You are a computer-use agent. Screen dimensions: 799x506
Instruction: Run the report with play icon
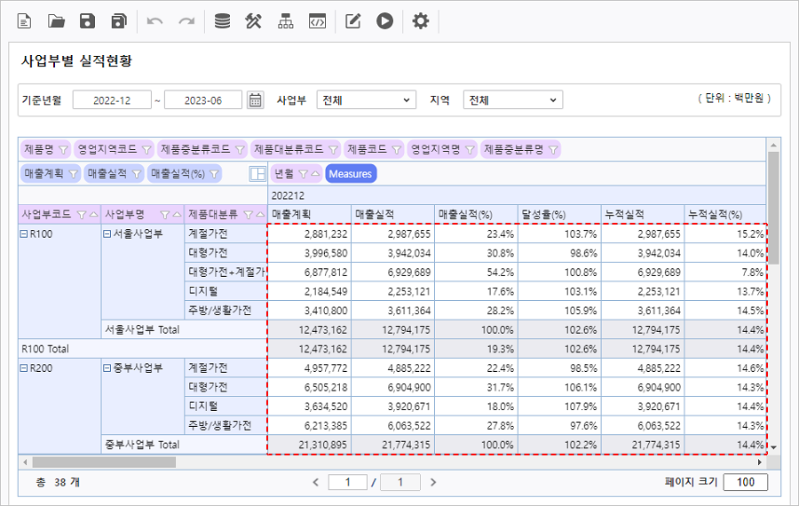384,21
